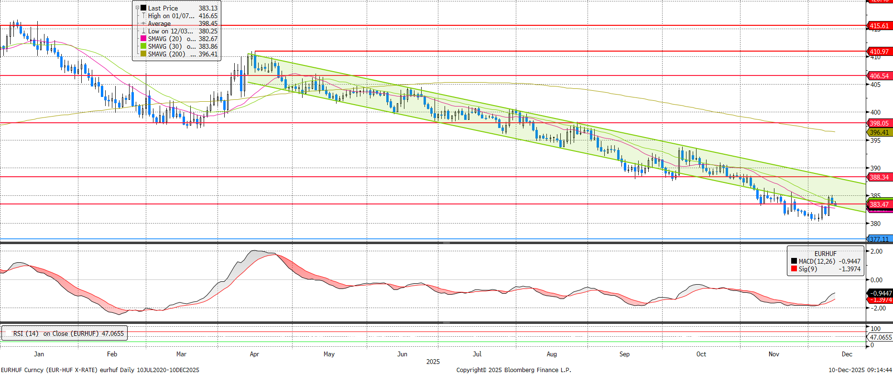The image size is (893, 374).
Task: Click the green SMAVG (30) swatch
Action: pos(143,46)
